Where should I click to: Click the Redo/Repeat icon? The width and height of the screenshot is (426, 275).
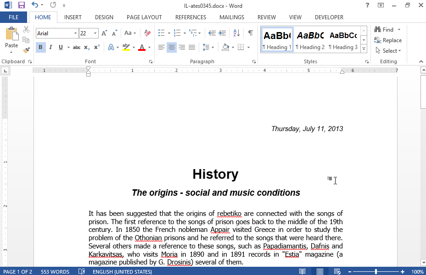point(53,5)
